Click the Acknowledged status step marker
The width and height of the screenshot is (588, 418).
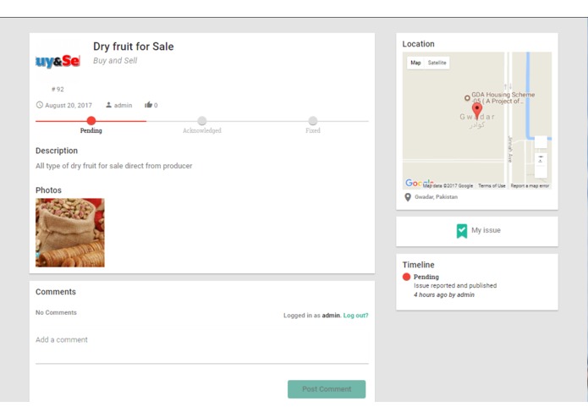coord(202,121)
